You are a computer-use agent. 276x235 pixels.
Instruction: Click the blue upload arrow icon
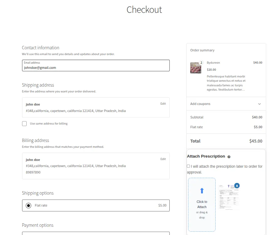click(x=202, y=190)
